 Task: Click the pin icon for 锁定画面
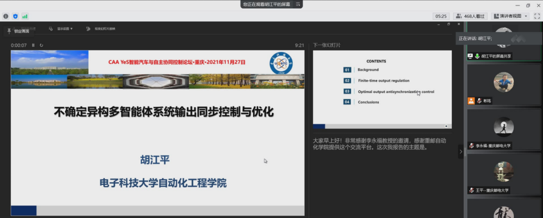pyautogui.click(x=9, y=31)
